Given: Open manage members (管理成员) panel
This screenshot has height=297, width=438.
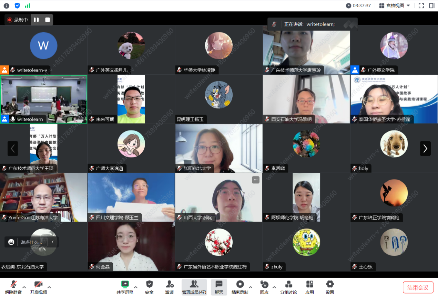Looking at the screenshot, I should [x=194, y=287].
